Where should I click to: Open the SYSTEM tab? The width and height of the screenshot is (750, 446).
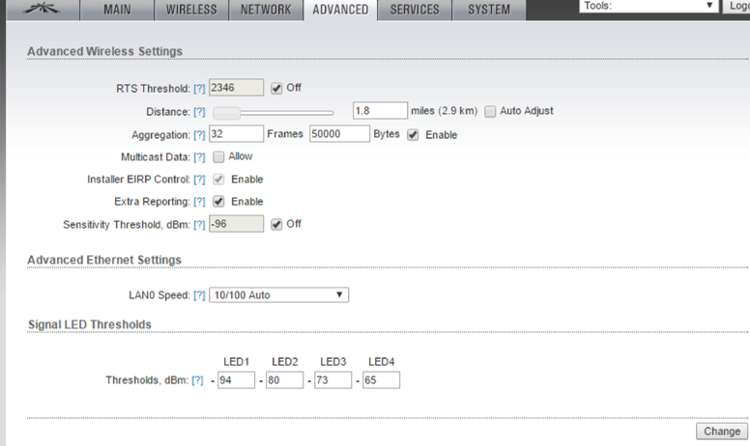[x=489, y=10]
